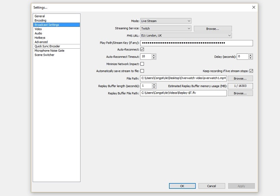This screenshot has height=196, width=280.
Task: Click the Estimated Replay Buffer memory usage box
Action: point(240,86)
